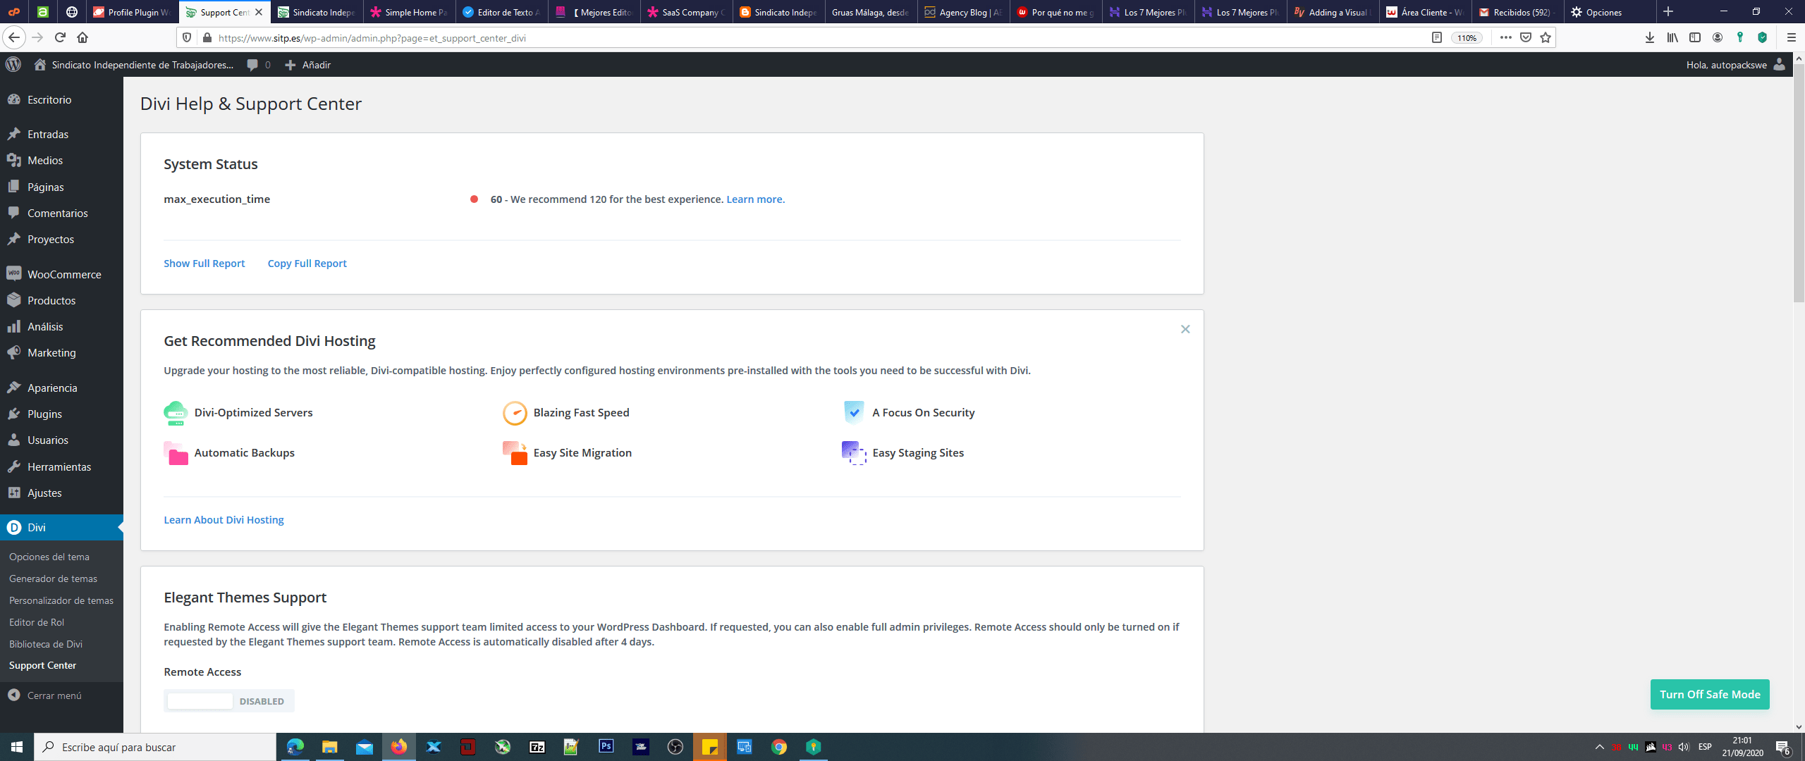Click the Apariencia brush icon
Image resolution: width=1805 pixels, height=761 pixels.
(x=13, y=388)
